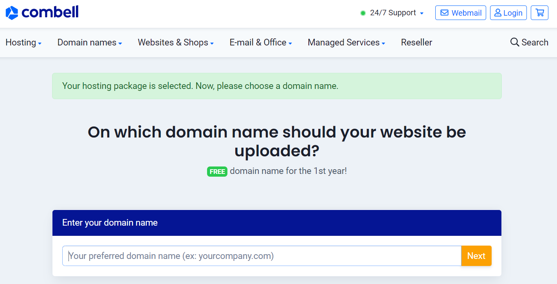Click the Login button
The height and width of the screenshot is (284, 557).
pyautogui.click(x=508, y=13)
